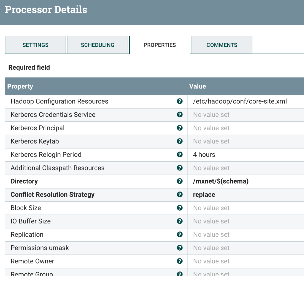304x282 pixels.
Task: Click help icon for Additional Classpath Resources
Action: pos(180,168)
